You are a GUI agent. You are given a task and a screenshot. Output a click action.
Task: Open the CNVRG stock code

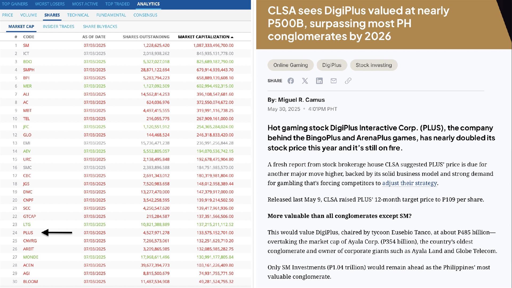click(30, 241)
